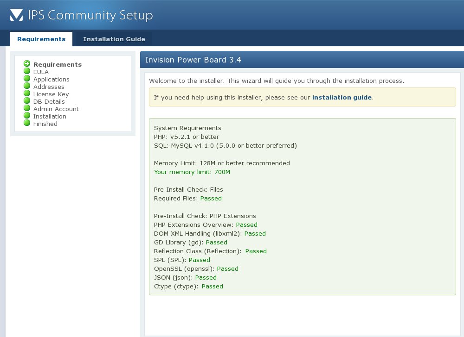Click SPL Passed status
This screenshot has width=464, height=337.
(199, 260)
